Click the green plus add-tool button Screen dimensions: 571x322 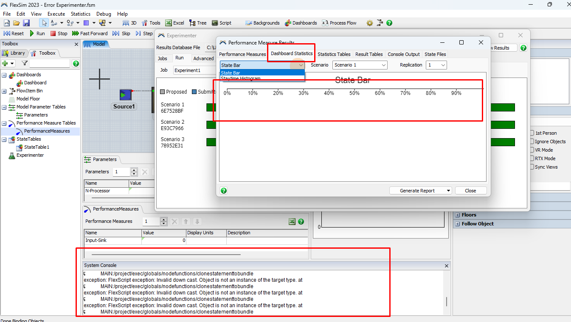6,64
